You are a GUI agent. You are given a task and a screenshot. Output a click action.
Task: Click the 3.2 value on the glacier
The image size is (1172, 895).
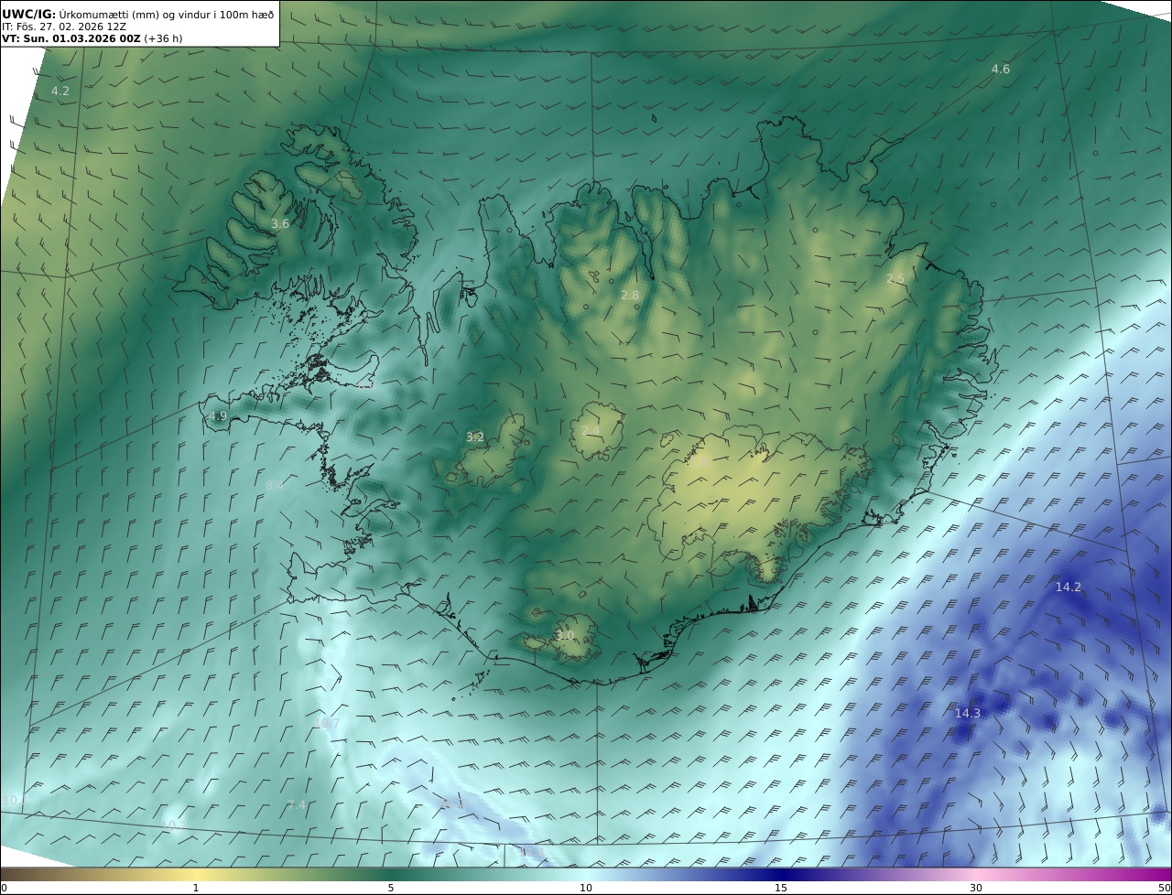(x=475, y=437)
